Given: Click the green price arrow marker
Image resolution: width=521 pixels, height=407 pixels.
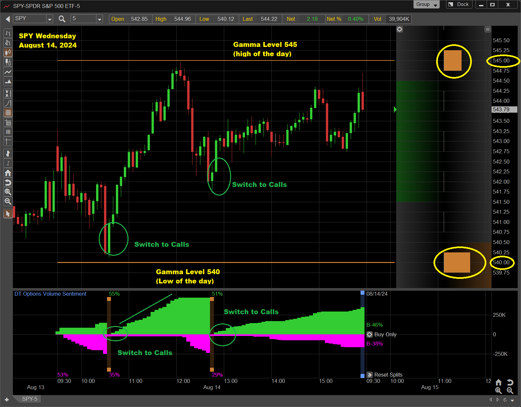Looking at the screenshot, I should tap(395, 109).
